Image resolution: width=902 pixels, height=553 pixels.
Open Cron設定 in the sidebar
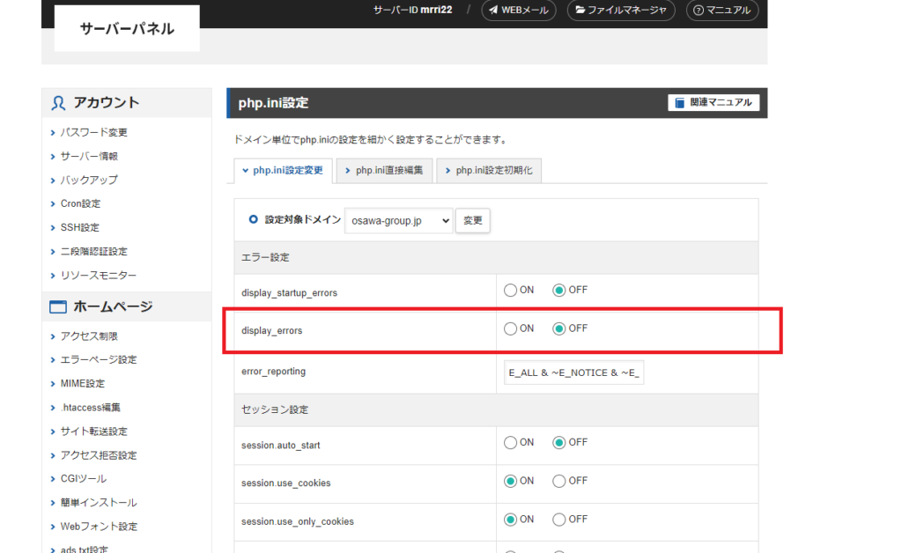80,203
